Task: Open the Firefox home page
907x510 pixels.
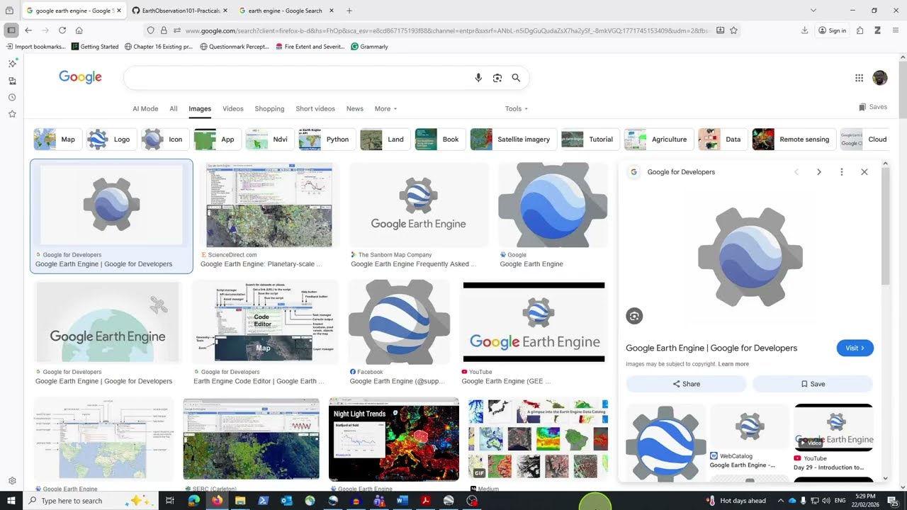Action: pyautogui.click(x=79, y=30)
